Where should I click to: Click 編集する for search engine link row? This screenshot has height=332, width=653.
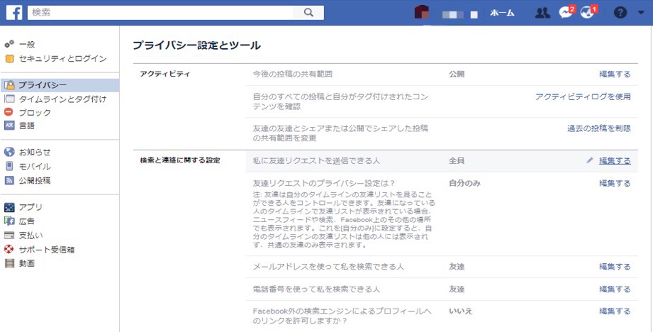pyautogui.click(x=615, y=311)
